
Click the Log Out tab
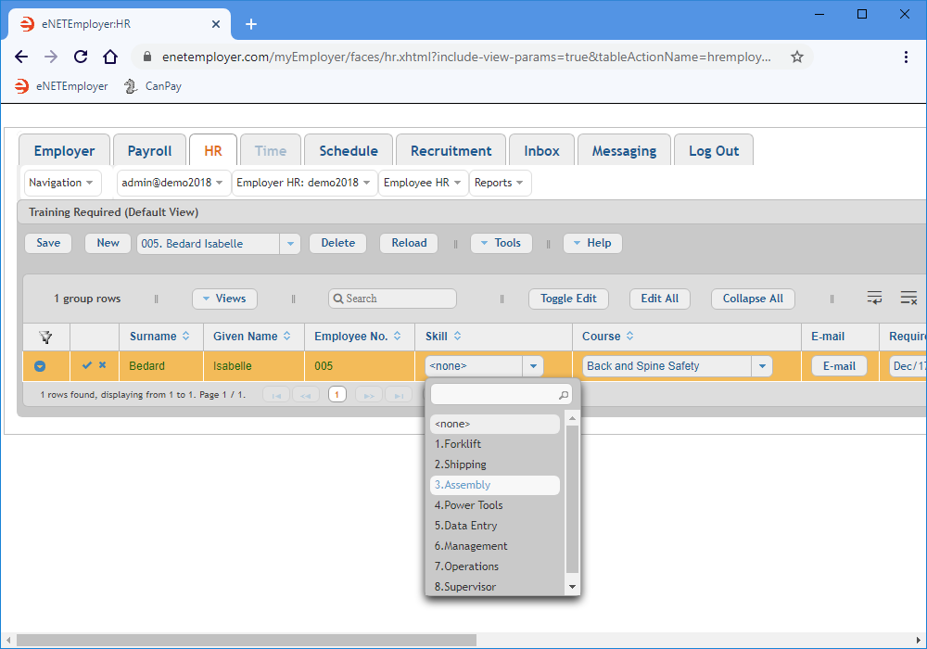tap(714, 150)
